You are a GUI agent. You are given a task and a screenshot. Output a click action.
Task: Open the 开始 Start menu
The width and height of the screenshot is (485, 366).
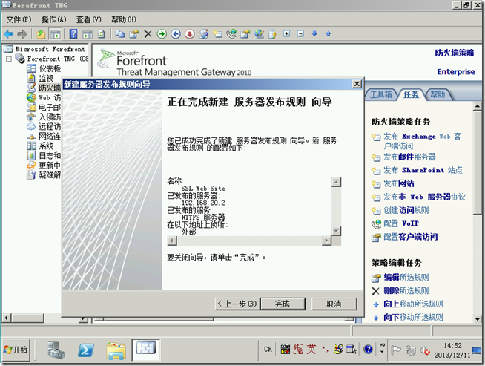tap(16, 350)
